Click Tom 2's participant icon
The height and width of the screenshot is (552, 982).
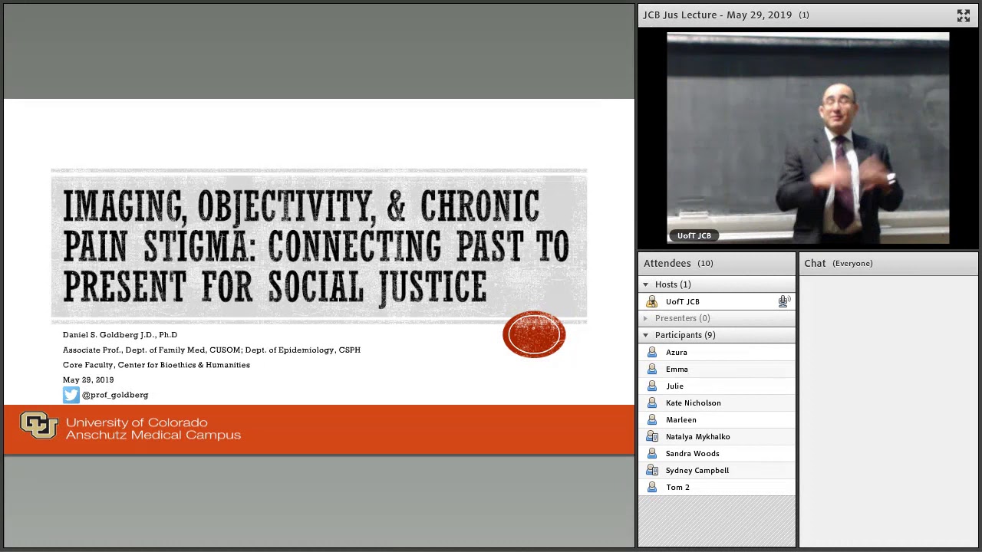point(652,487)
